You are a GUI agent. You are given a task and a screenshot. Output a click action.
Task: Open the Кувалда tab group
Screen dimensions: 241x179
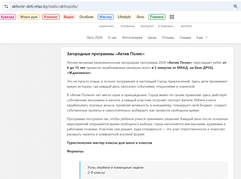coord(7,17)
